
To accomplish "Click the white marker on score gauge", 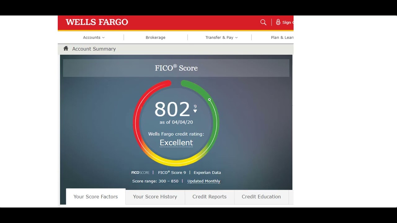I will tap(209, 99).
